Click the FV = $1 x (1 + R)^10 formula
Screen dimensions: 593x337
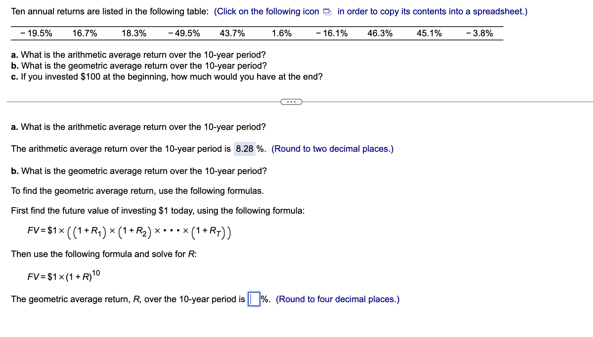63,275
